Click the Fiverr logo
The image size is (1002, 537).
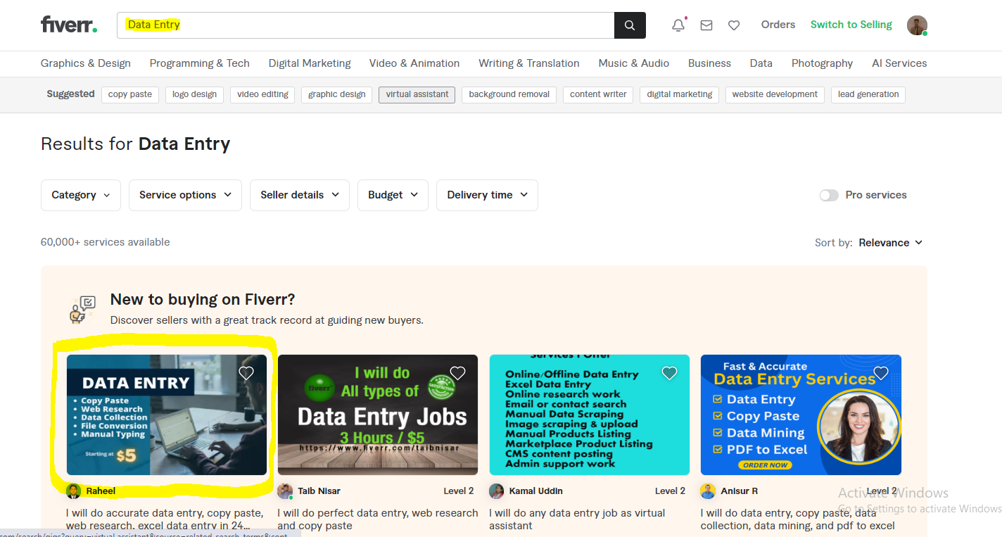69,25
